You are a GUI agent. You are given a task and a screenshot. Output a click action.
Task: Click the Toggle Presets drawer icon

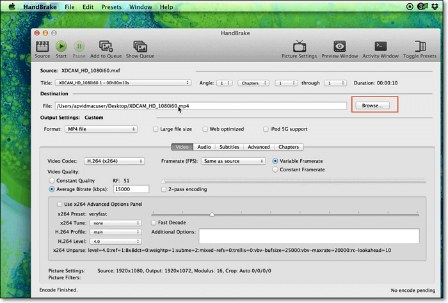[x=420, y=47]
